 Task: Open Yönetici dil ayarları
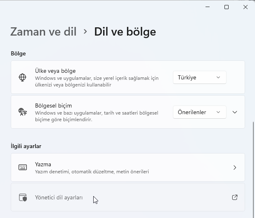pos(128,197)
